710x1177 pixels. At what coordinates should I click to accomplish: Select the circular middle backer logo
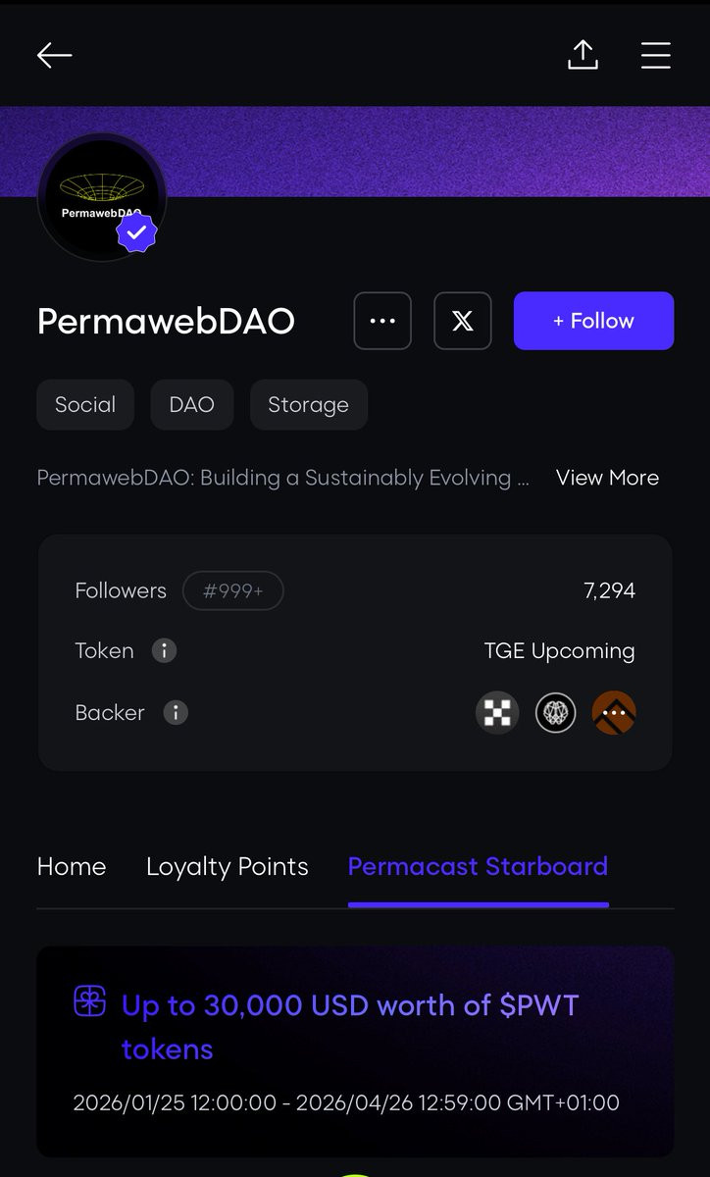point(555,713)
